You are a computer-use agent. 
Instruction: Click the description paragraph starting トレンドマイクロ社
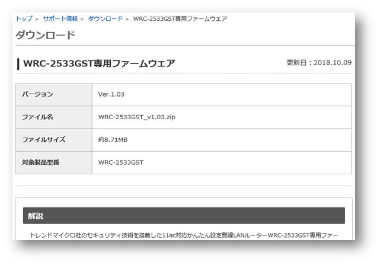[x=184, y=235]
